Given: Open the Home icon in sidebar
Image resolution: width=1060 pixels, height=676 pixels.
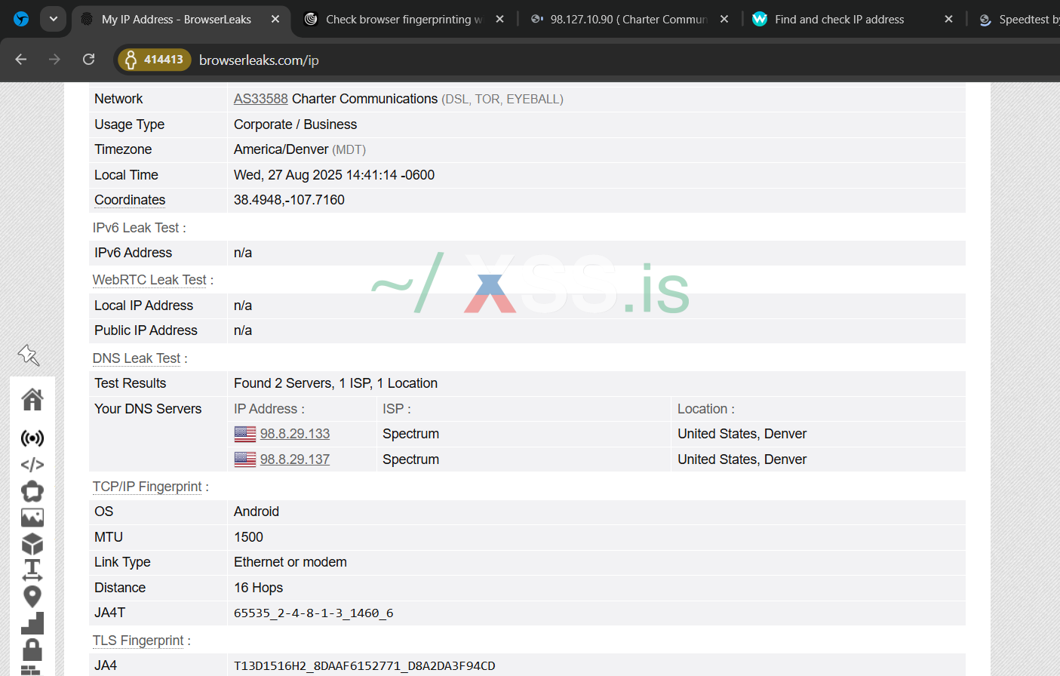Looking at the screenshot, I should (x=32, y=399).
